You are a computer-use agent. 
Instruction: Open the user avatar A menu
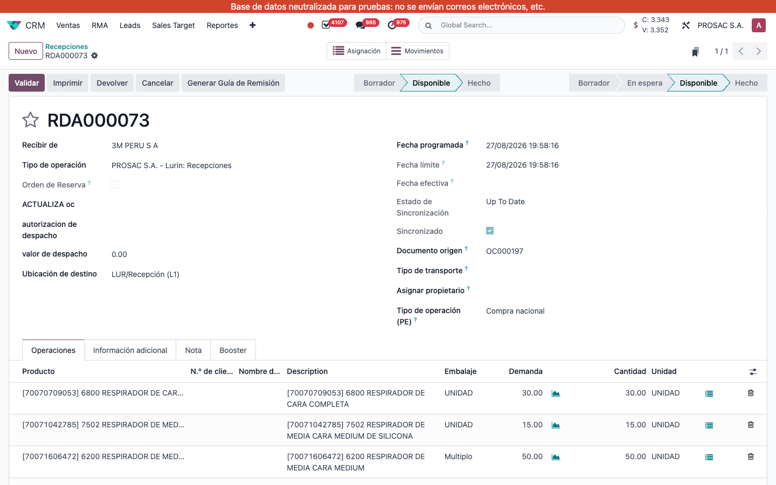click(x=759, y=25)
